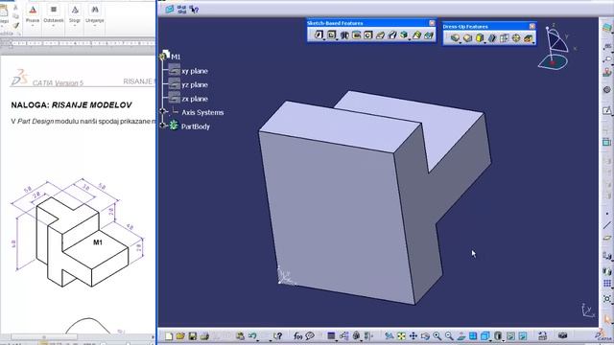Image resolution: width=614 pixels, height=345 pixels.
Task: Select the Remove Face tool in Dress-Up Features
Action: pos(529,38)
